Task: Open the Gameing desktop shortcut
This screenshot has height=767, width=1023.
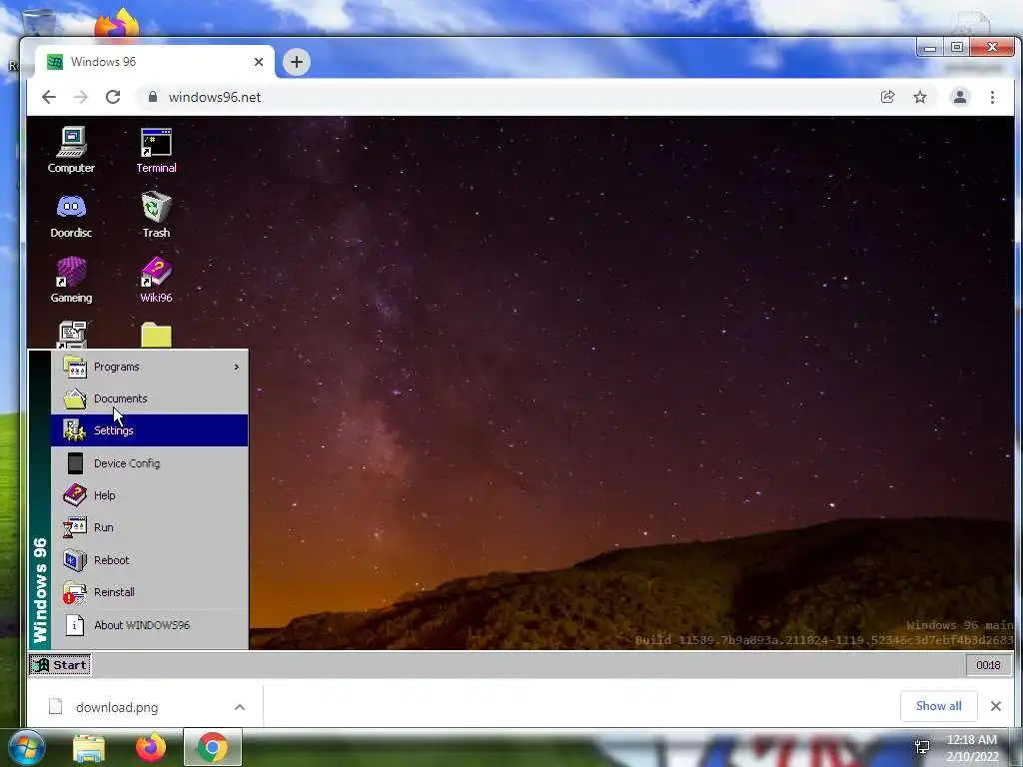Action: click(71, 281)
